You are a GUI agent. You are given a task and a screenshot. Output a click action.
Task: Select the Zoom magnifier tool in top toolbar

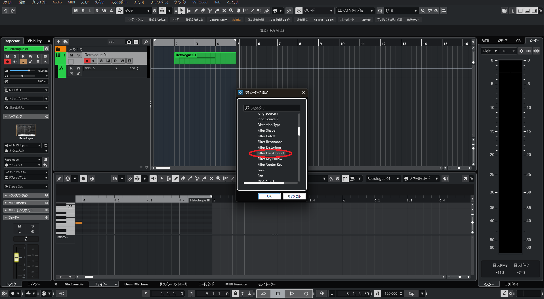pos(231,11)
